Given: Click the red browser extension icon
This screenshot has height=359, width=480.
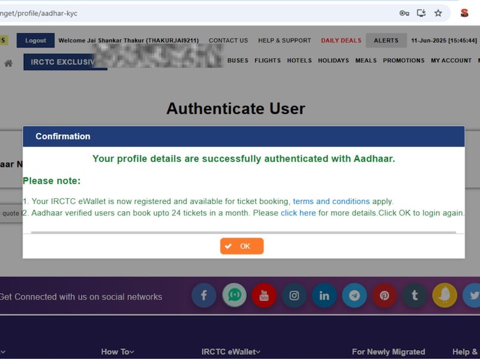Looking at the screenshot, I should pyautogui.click(x=465, y=13).
